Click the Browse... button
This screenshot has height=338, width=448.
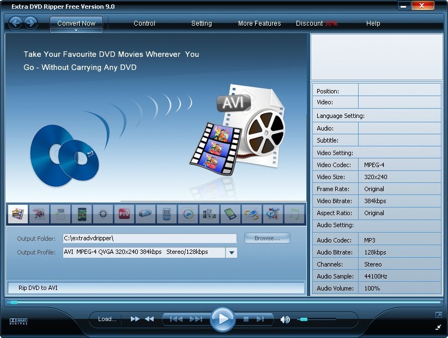coord(267,238)
